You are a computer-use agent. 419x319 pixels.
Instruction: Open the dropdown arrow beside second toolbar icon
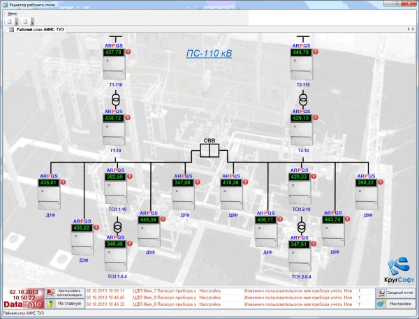pos(32,22)
